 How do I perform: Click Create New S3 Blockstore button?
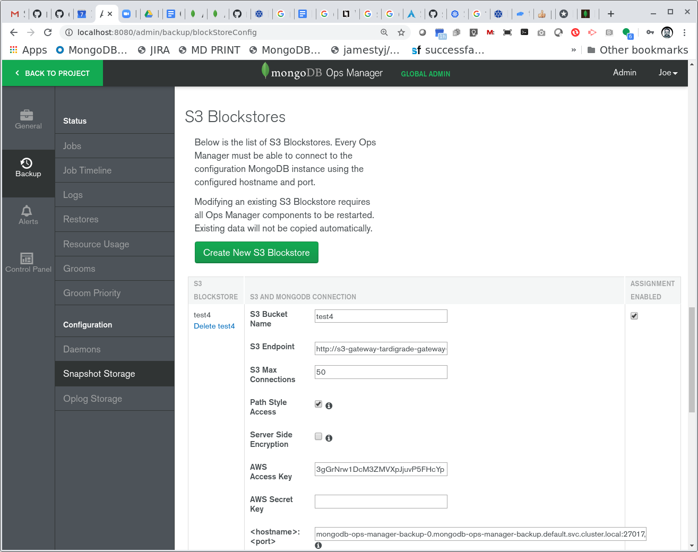tap(256, 253)
